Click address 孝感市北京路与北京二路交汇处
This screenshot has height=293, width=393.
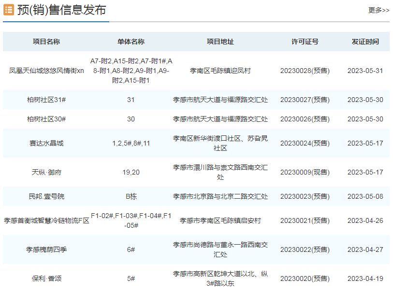[x=220, y=196]
